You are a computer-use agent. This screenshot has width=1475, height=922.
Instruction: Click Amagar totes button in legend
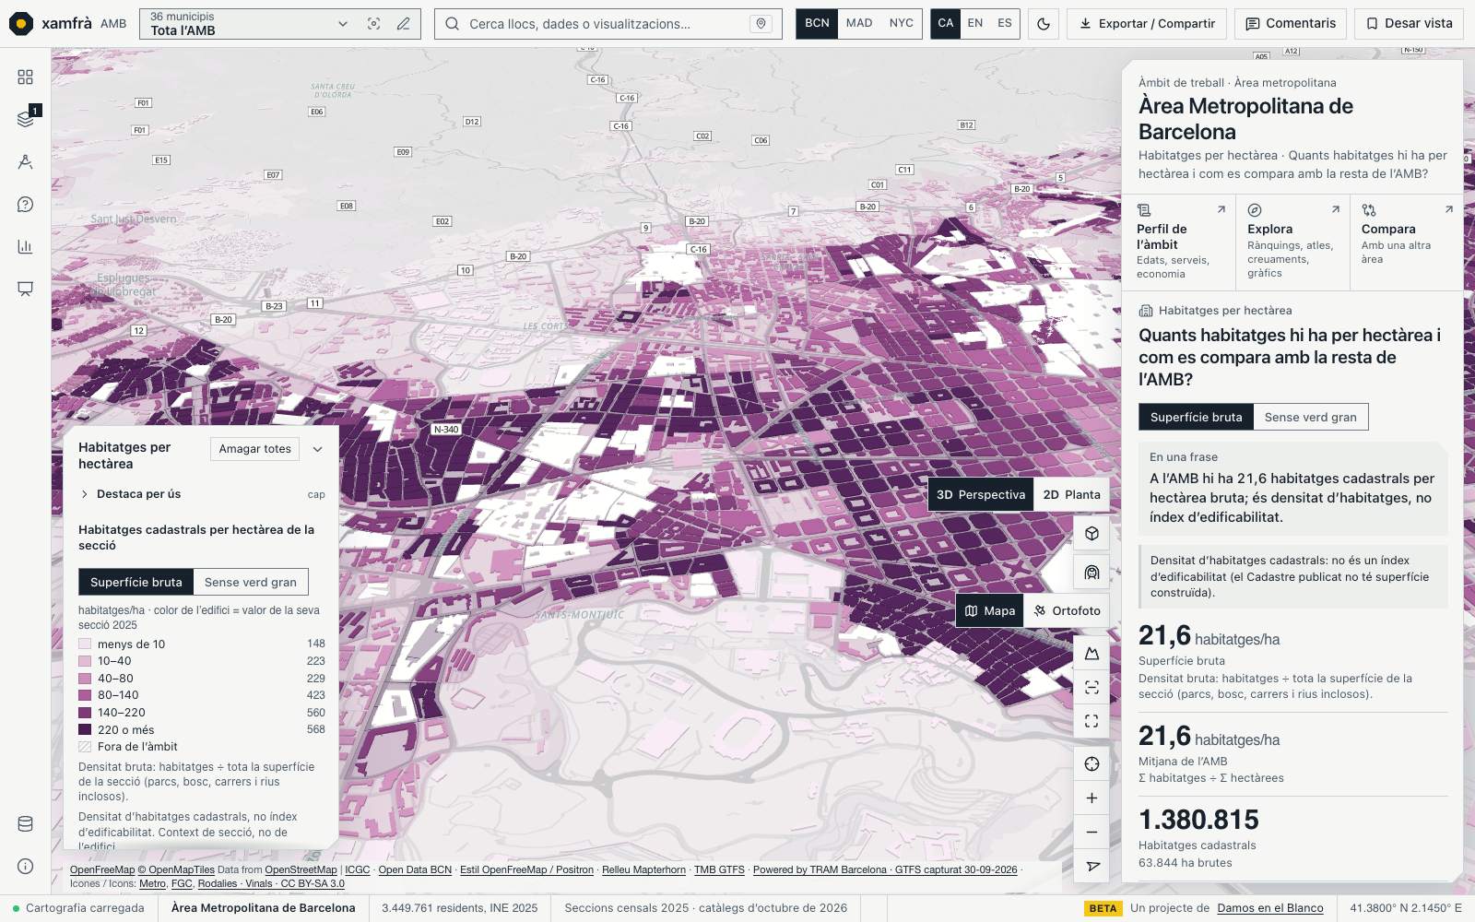pyautogui.click(x=254, y=449)
